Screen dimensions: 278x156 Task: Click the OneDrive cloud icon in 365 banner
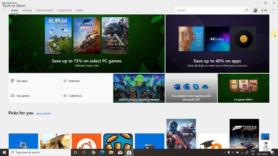(x=205, y=87)
